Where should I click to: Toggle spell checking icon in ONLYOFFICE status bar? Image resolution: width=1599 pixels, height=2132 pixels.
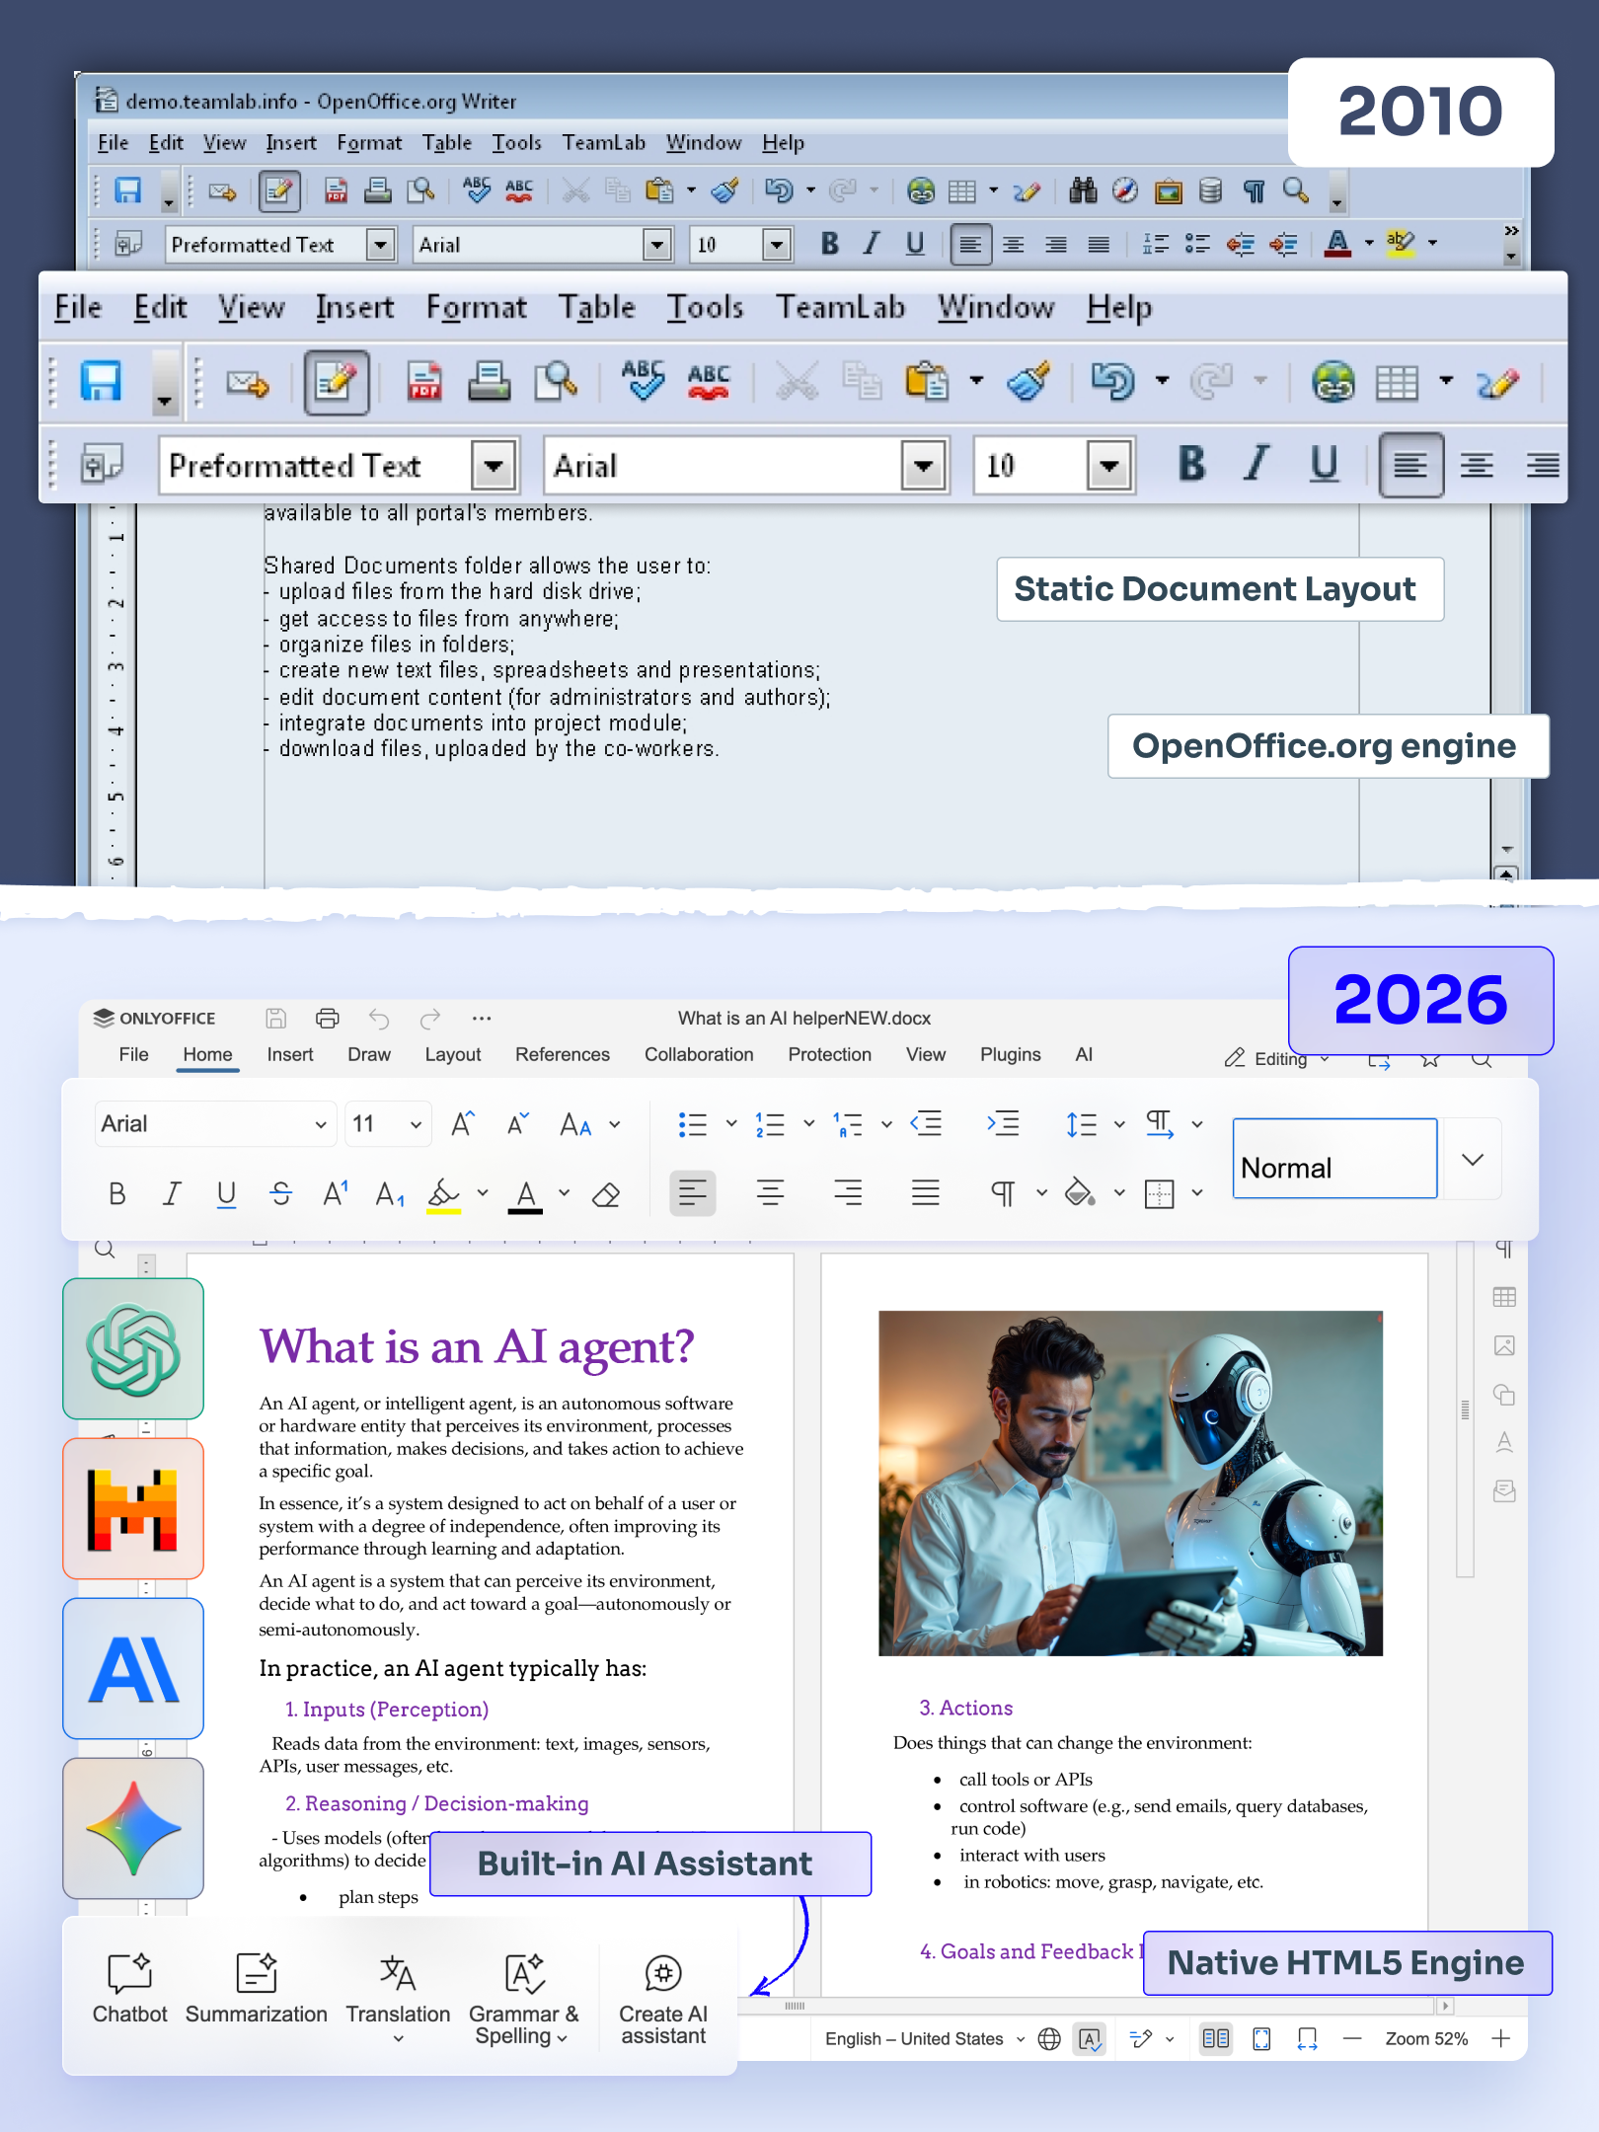click(1091, 2039)
